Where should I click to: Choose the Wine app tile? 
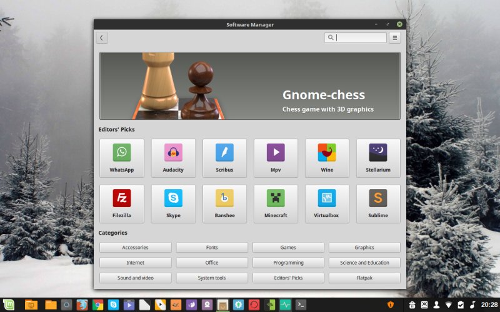327,158
